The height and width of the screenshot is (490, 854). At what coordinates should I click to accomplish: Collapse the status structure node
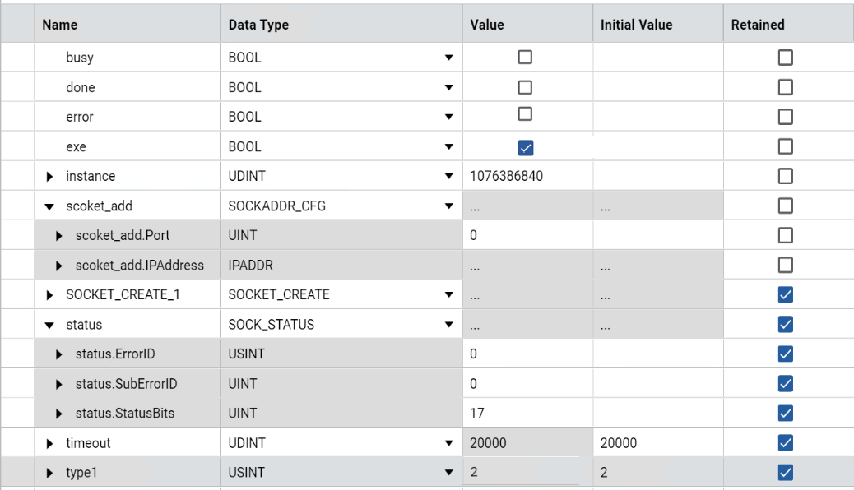tap(49, 325)
